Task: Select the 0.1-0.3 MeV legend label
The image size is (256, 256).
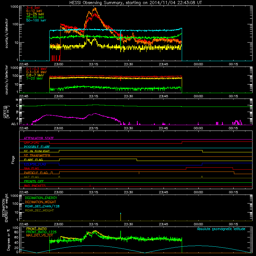Action: coord(36,69)
